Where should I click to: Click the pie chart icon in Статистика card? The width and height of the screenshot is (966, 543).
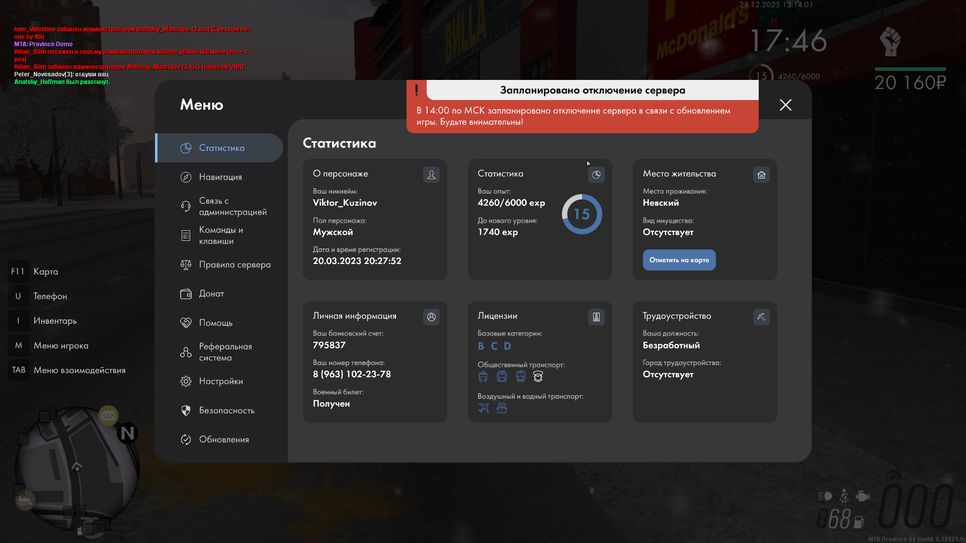click(596, 174)
